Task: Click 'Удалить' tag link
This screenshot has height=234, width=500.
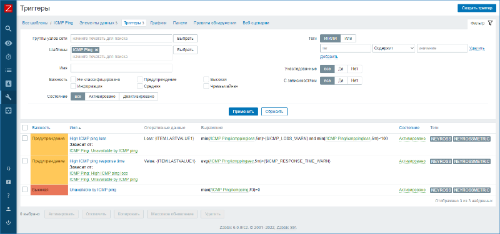Action: point(477,49)
